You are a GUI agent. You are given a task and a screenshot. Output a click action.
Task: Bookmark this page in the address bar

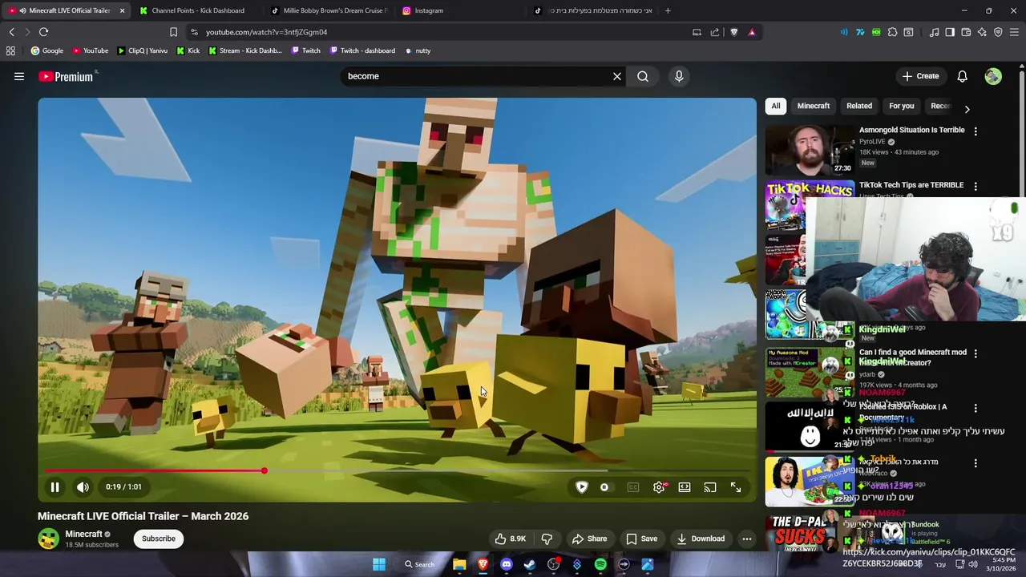[x=173, y=32]
